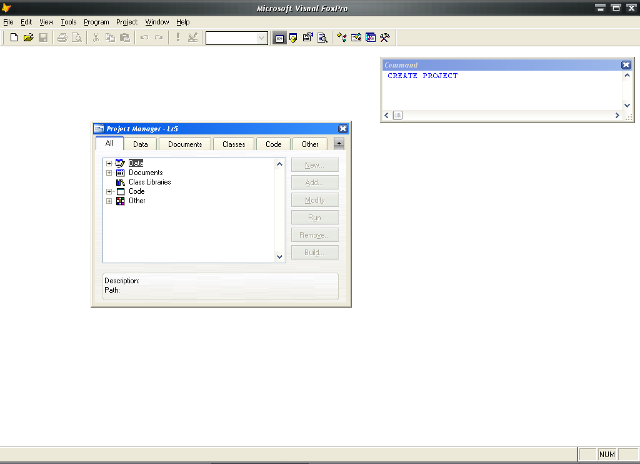Close the Project Manager window
The width and height of the screenshot is (640, 464).
[343, 129]
